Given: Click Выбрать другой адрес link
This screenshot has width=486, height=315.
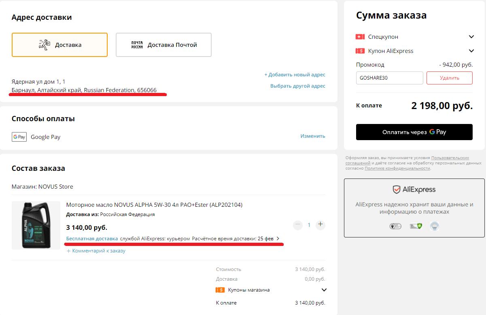Looking at the screenshot, I should pyautogui.click(x=298, y=86).
